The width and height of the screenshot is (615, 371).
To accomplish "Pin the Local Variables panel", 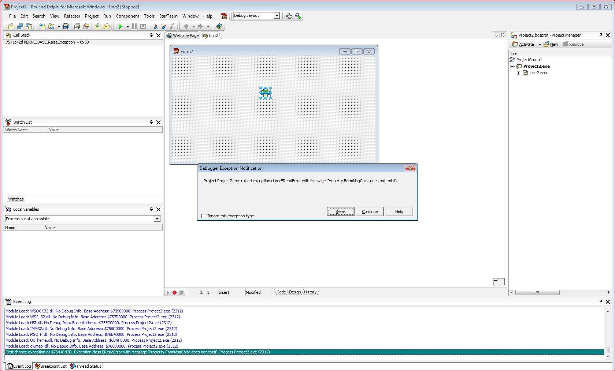I will [151, 209].
